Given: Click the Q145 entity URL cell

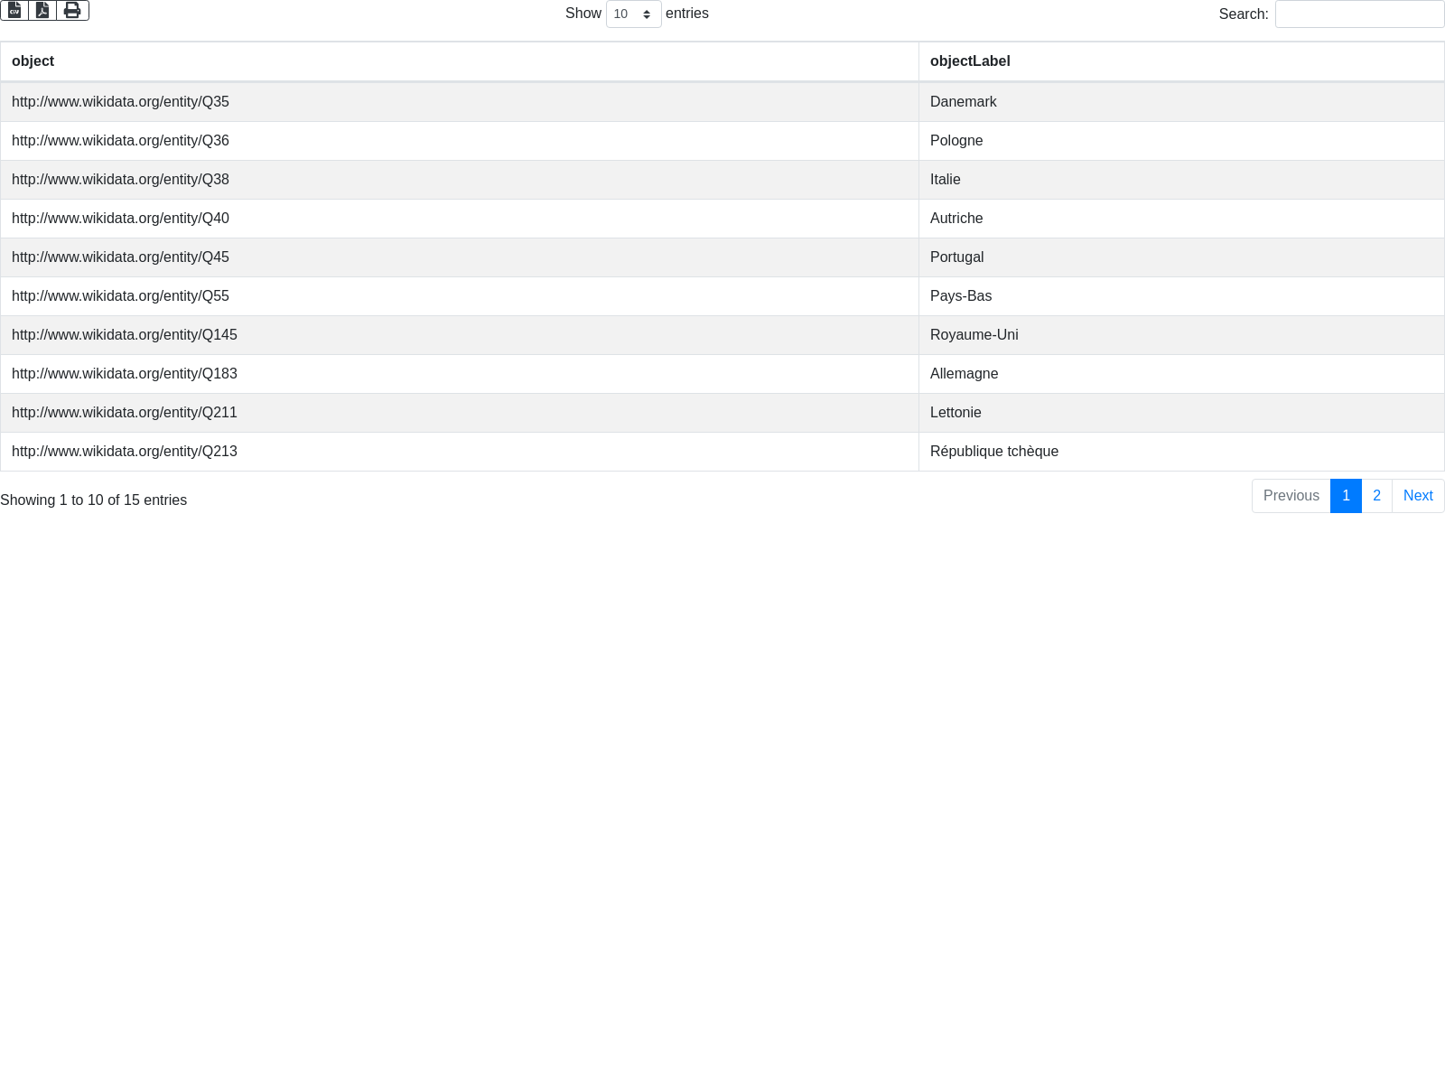Looking at the screenshot, I should (125, 335).
